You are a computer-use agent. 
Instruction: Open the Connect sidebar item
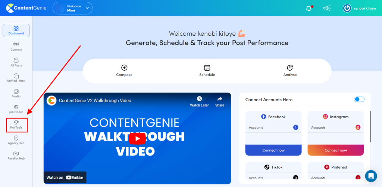16,46
